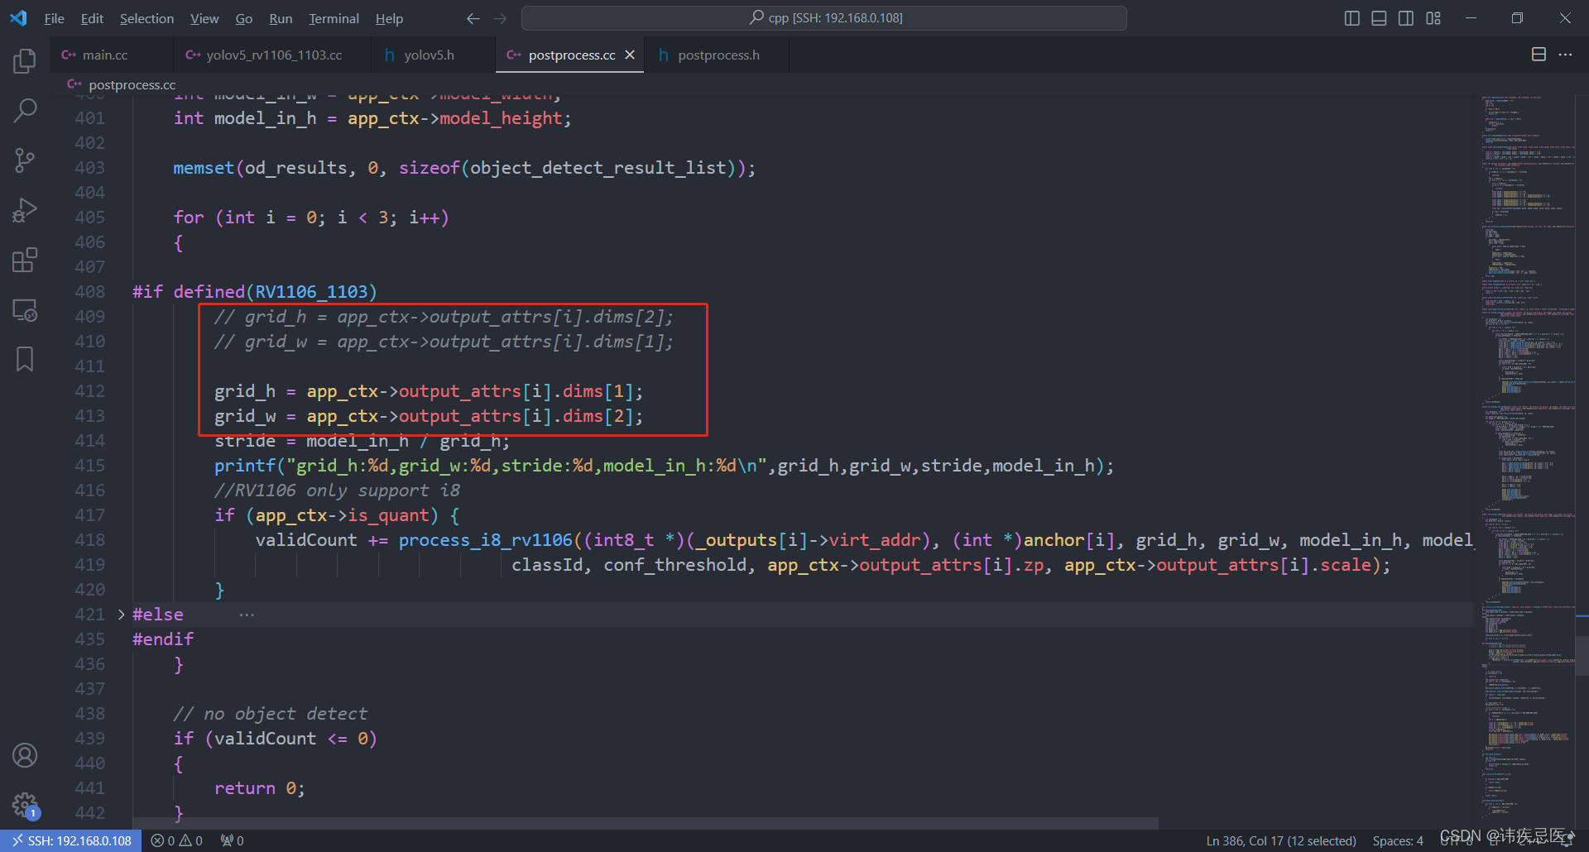The height and width of the screenshot is (852, 1589).
Task: Click the horizontal scrollbar of editor
Action: pyautogui.click(x=646, y=823)
